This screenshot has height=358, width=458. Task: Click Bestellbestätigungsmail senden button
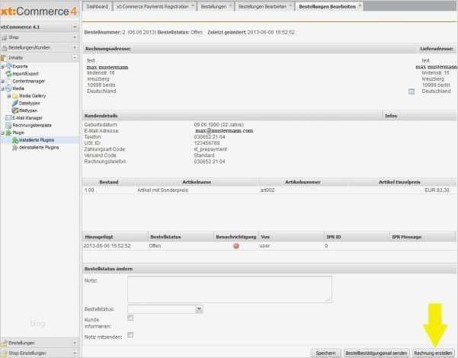[376, 353]
